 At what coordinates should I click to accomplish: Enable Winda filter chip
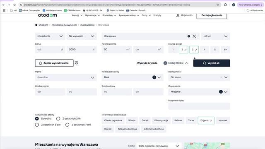pyautogui.click(x=132, y=120)
